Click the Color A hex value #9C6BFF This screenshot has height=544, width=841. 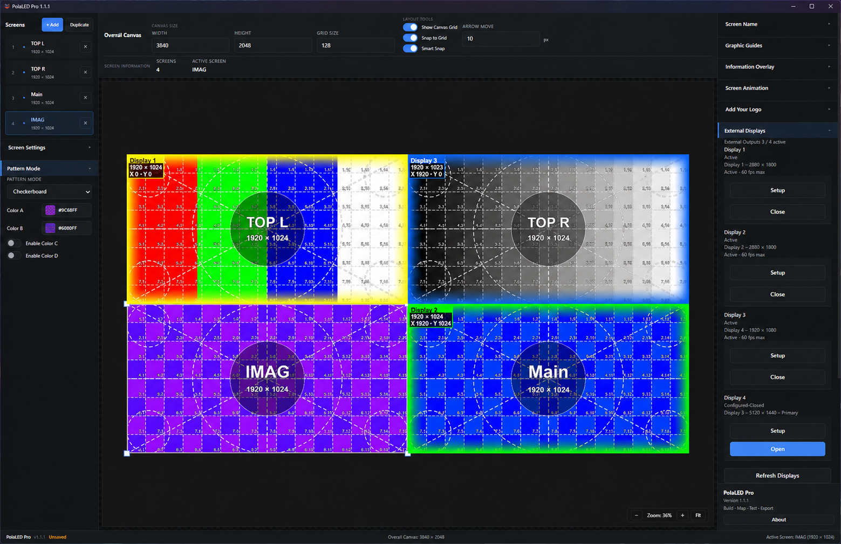click(x=67, y=210)
